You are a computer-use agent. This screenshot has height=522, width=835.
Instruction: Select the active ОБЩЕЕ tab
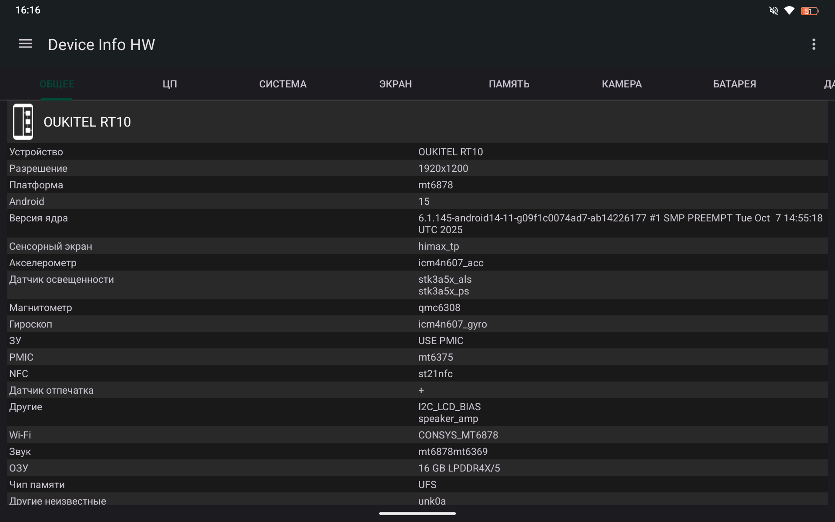[x=57, y=84]
